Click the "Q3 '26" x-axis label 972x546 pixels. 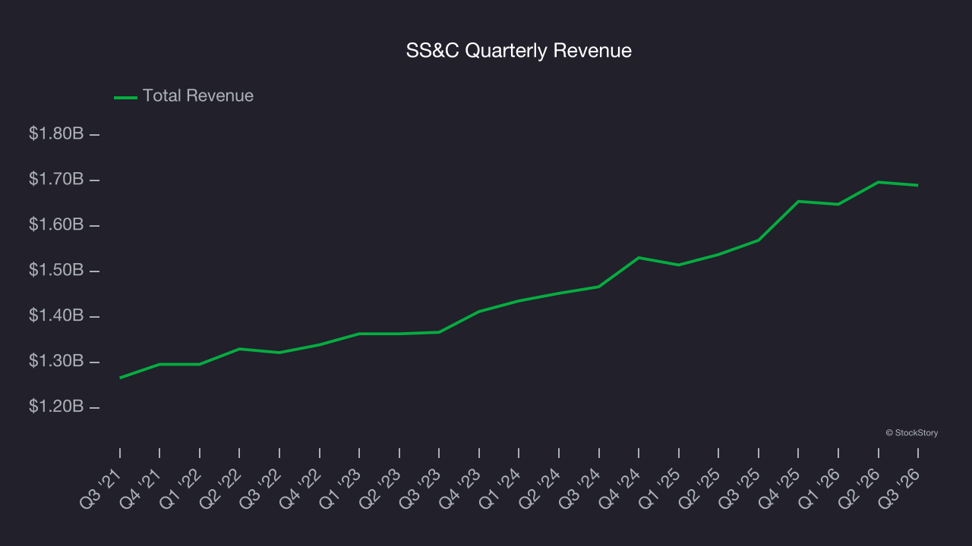click(899, 488)
